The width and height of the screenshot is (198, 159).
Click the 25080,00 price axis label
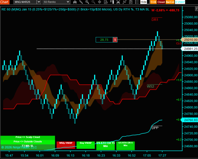coord(191,17)
